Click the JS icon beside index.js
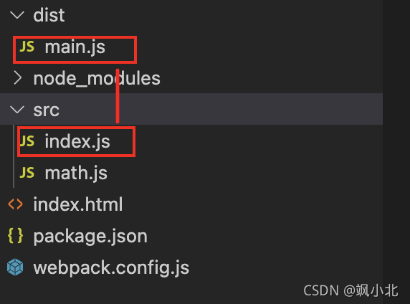 tap(27, 141)
